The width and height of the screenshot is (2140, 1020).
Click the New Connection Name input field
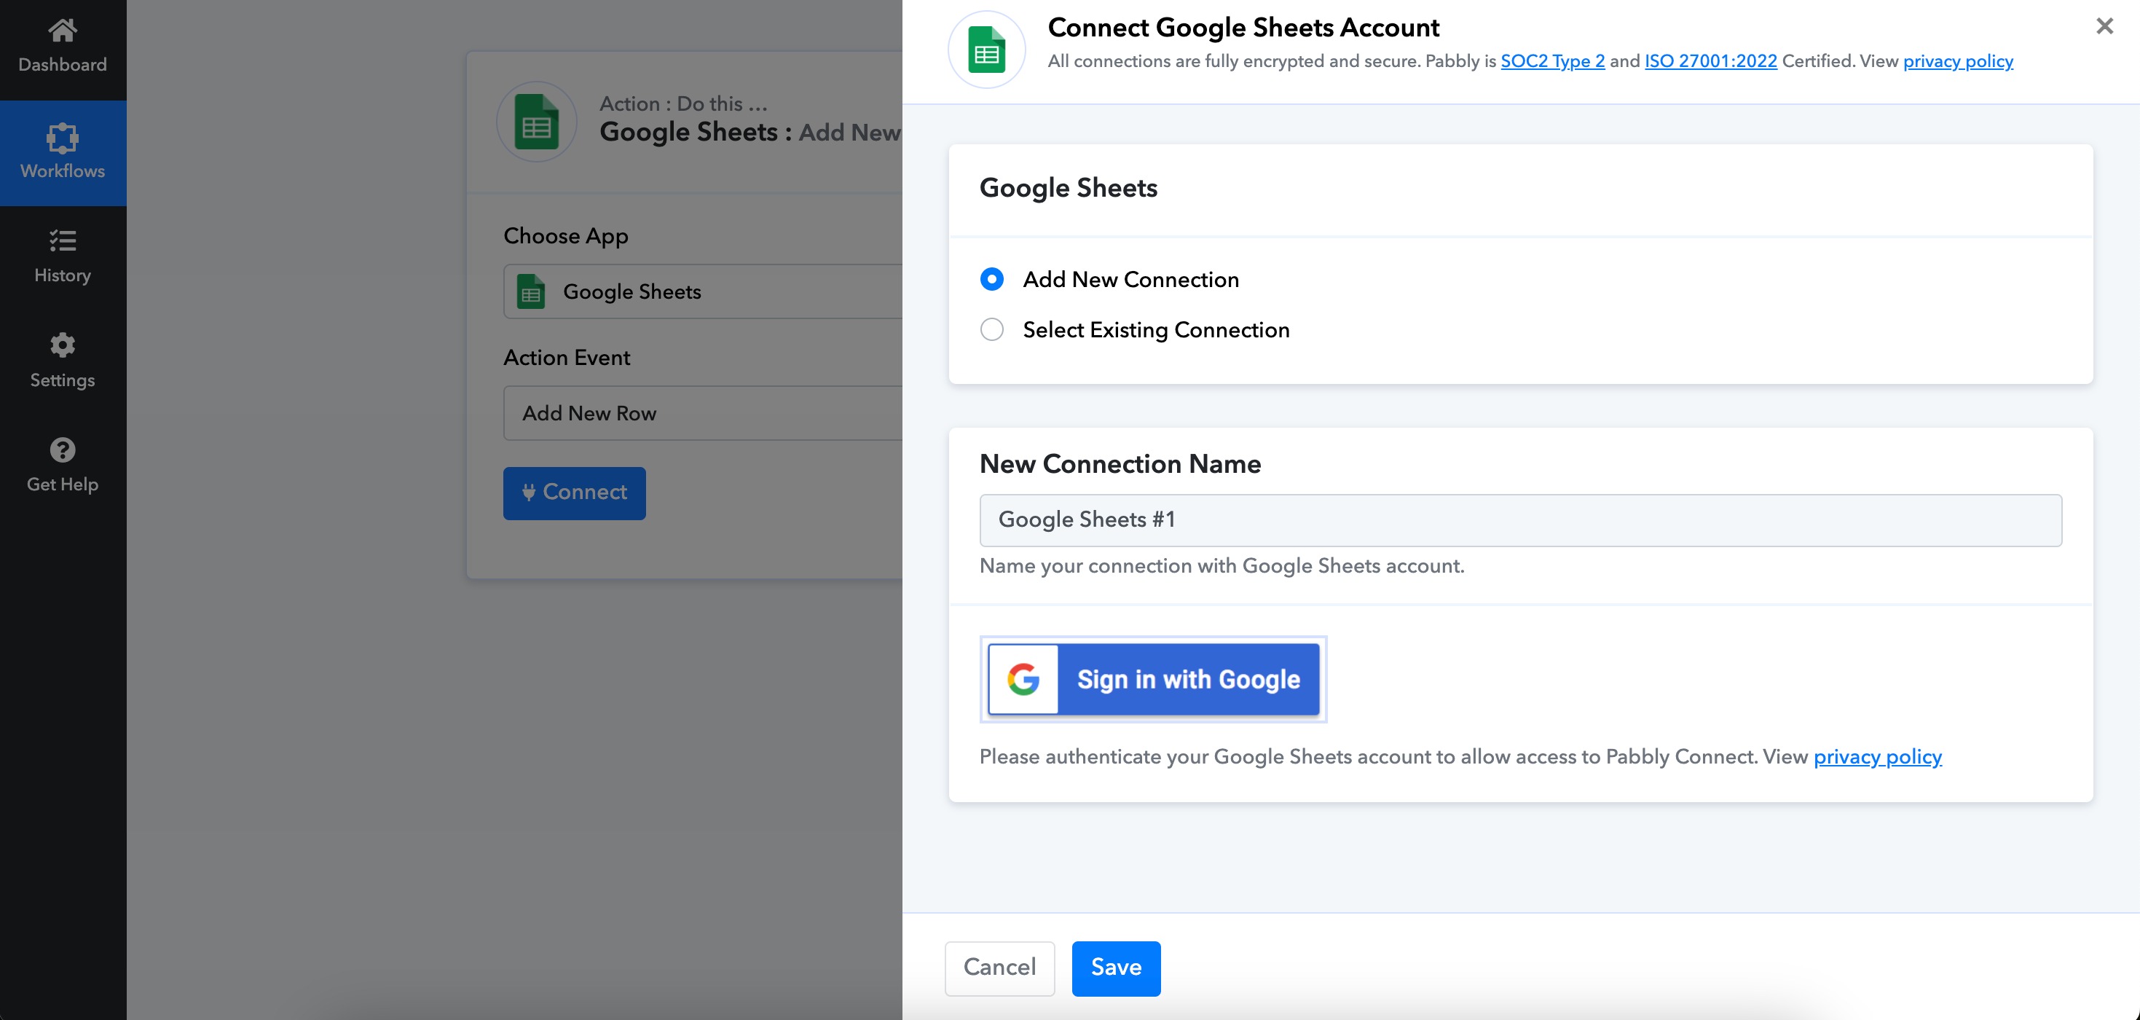(1519, 520)
